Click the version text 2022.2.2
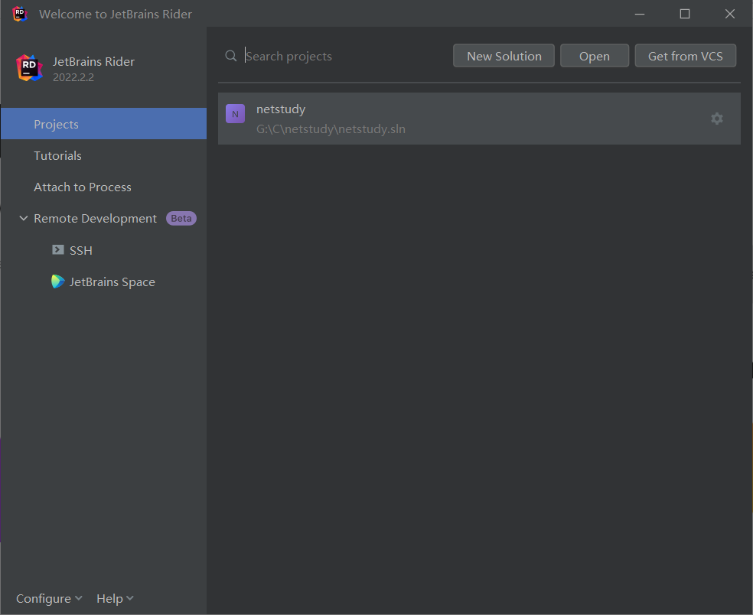 point(73,77)
